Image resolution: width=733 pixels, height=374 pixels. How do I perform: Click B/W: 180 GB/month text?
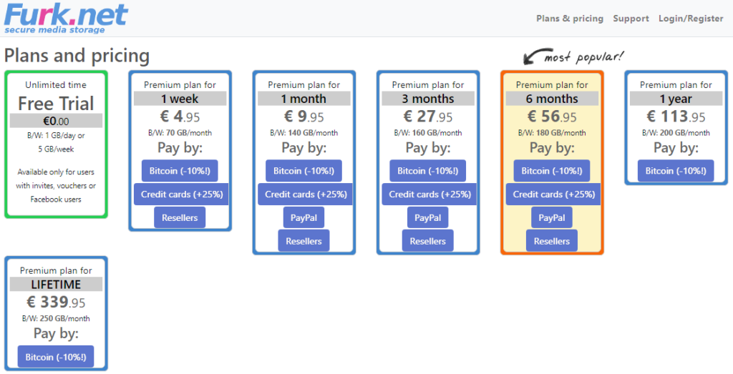coord(552,132)
